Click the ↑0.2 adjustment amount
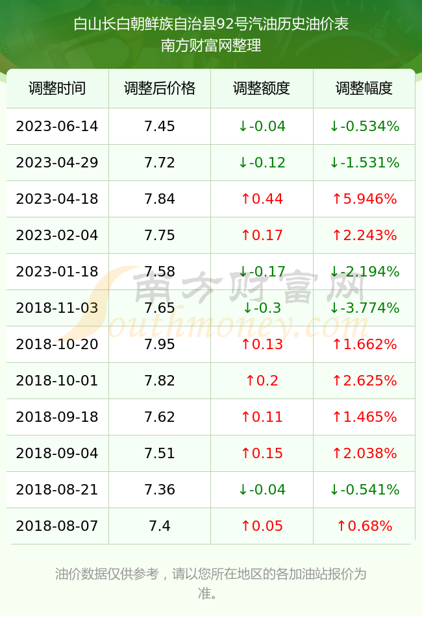Image resolution: width=422 pixels, height=636 pixels. [262, 380]
